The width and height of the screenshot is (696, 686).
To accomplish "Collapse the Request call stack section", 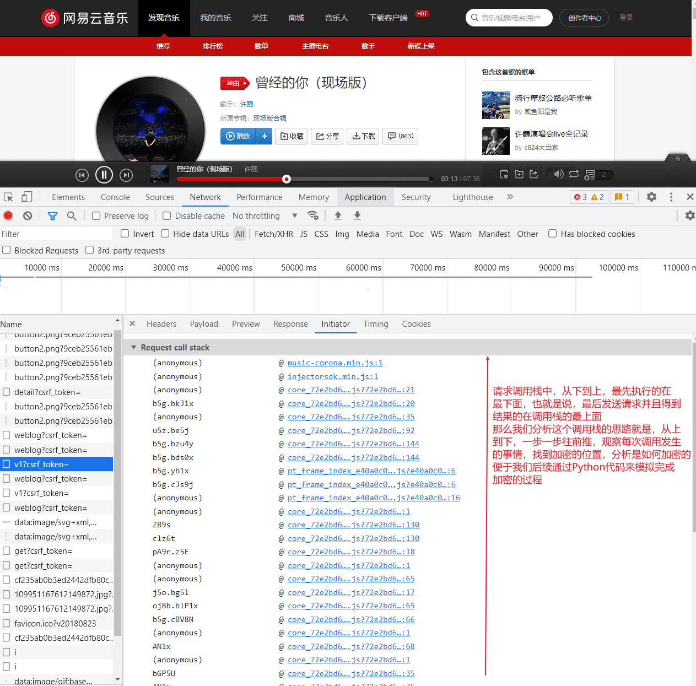I will (133, 348).
